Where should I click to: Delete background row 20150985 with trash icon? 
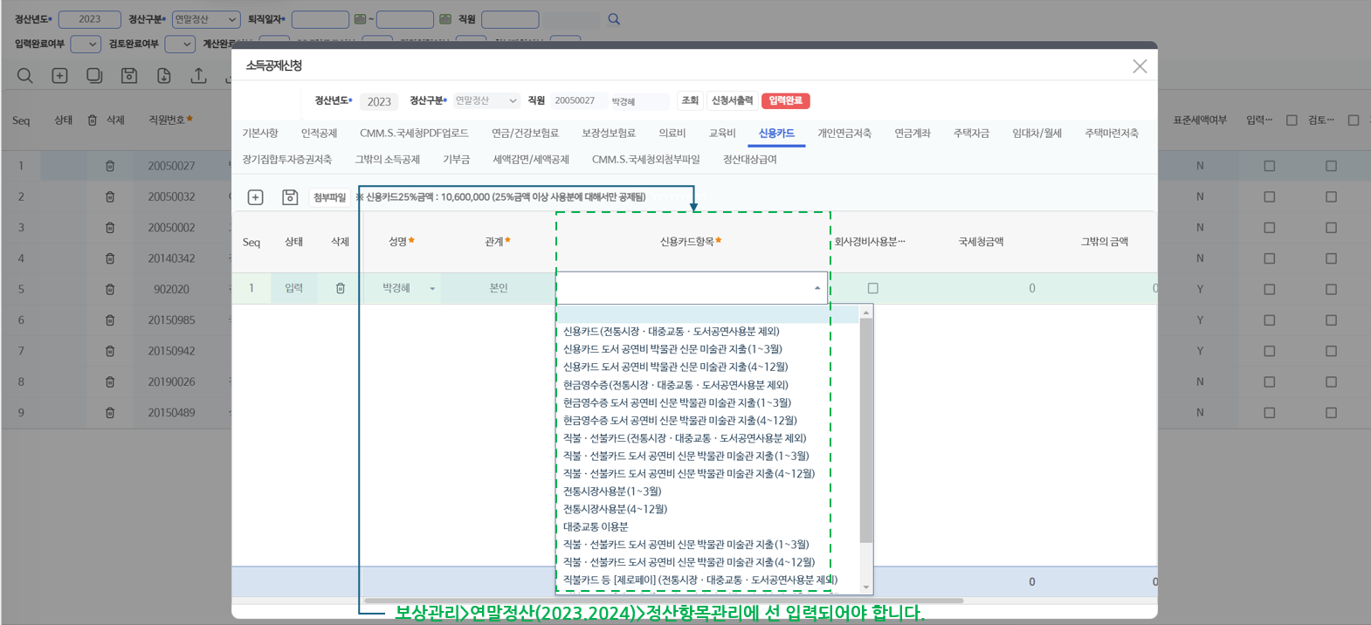[x=110, y=320]
